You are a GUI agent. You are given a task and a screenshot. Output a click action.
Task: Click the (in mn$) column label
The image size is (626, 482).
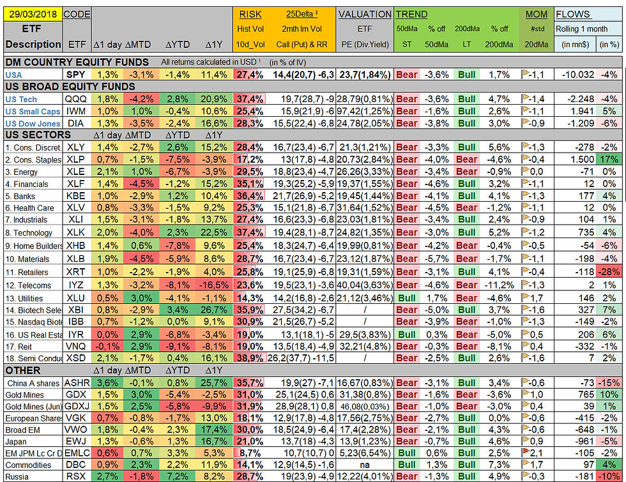[x=575, y=44]
